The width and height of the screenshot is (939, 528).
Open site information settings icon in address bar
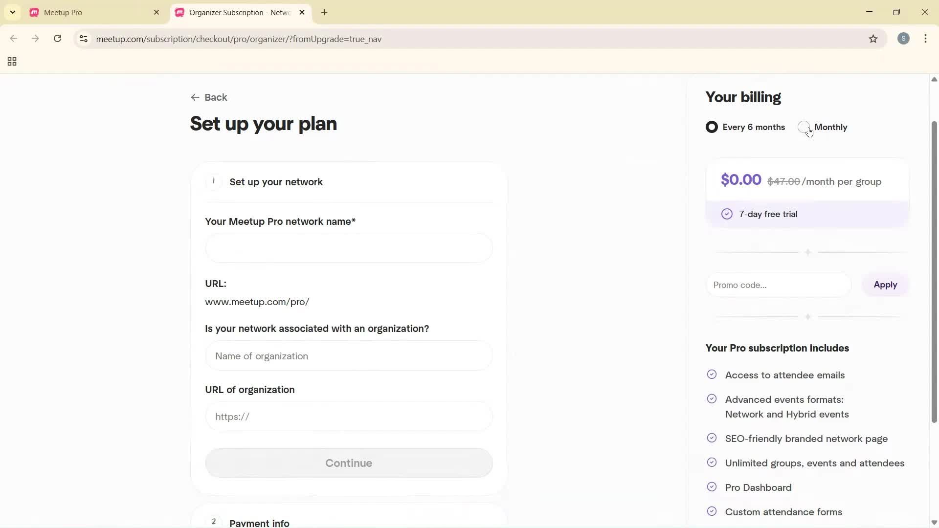83,39
